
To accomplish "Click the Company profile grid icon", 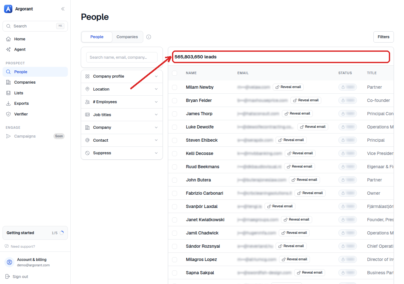I will [87, 76].
